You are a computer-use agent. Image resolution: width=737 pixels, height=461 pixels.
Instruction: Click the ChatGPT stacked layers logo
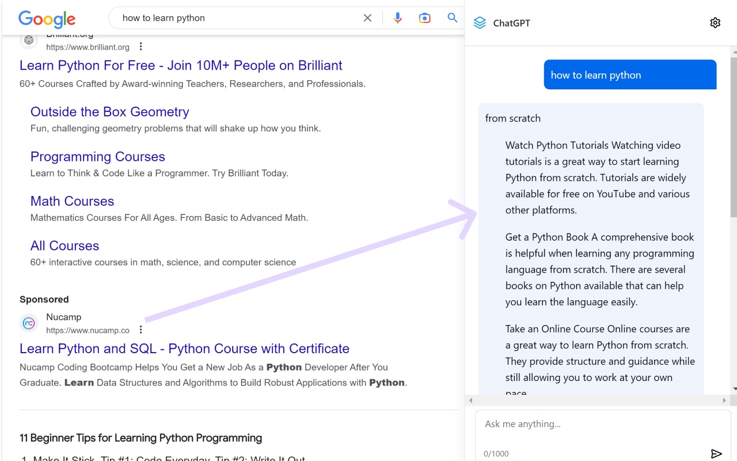[480, 23]
